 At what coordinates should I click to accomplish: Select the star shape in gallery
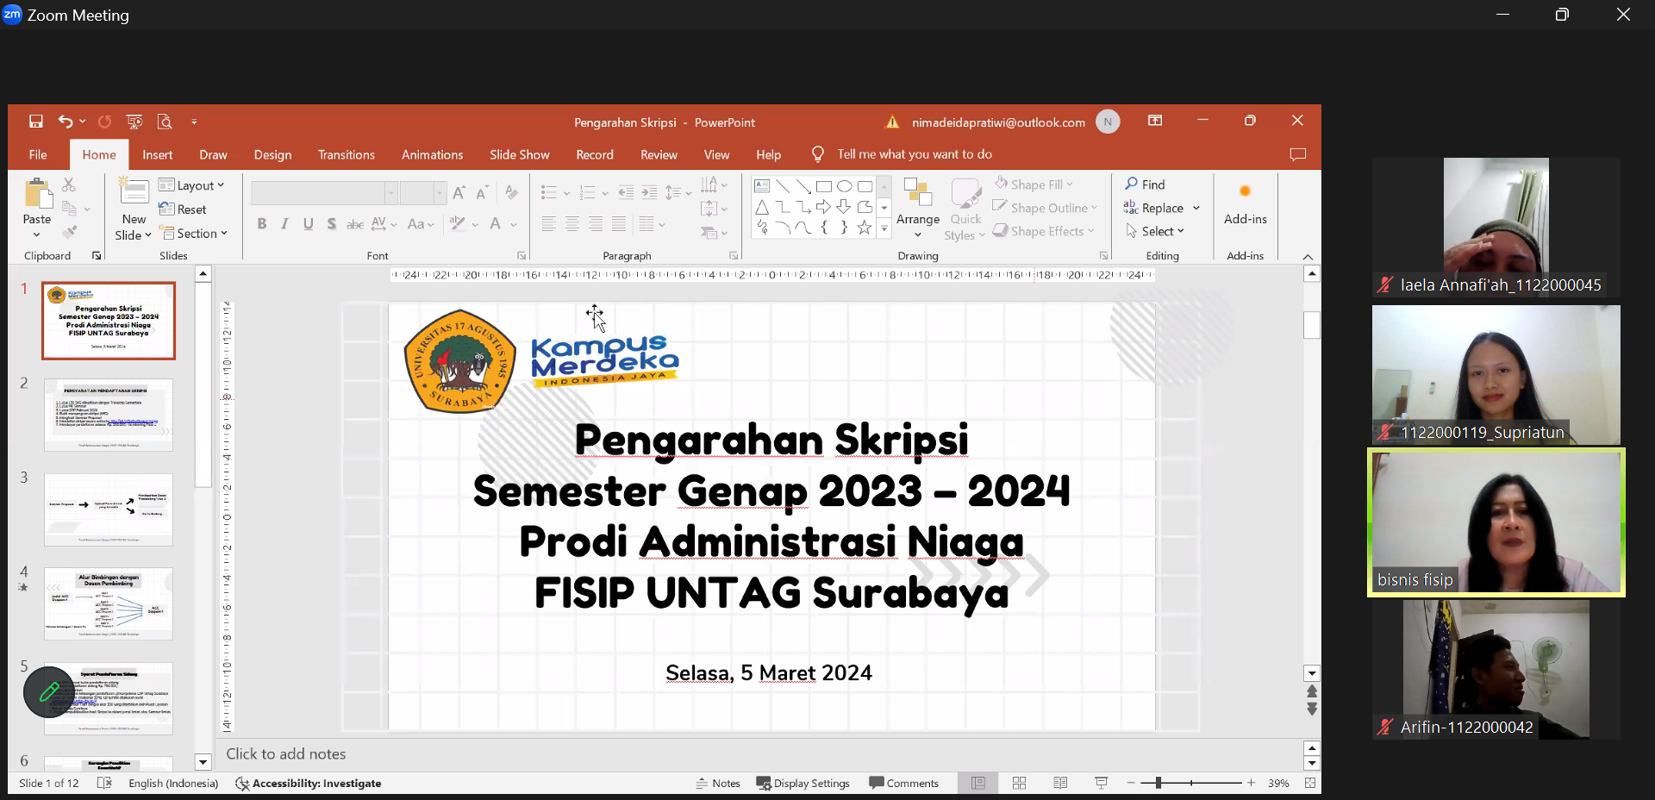[x=864, y=228]
